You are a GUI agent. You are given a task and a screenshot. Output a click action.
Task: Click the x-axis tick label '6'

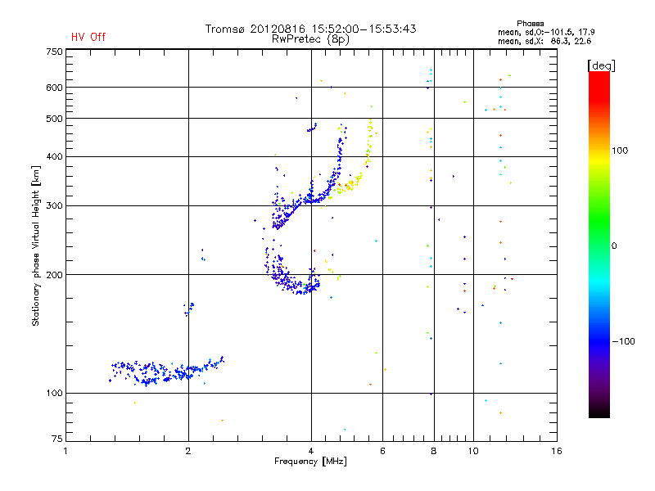coord(382,451)
